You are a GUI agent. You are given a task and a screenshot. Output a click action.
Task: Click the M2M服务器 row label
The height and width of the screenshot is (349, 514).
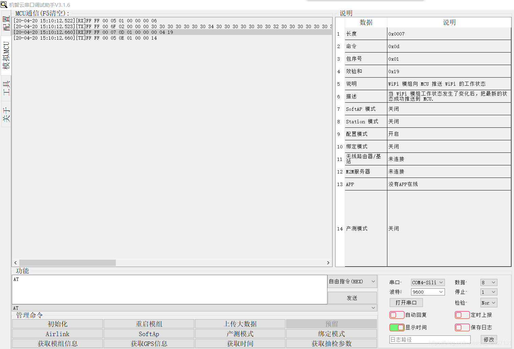(x=366, y=171)
